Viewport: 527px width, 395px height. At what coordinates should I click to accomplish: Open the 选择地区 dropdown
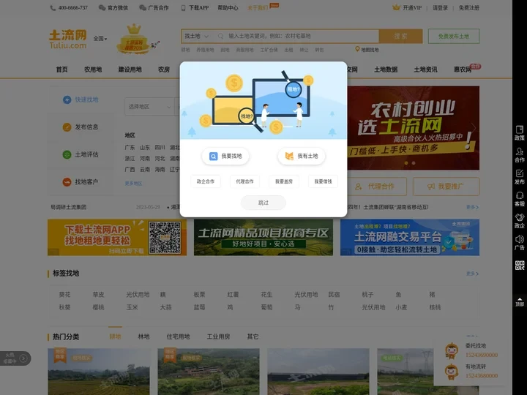tap(149, 107)
